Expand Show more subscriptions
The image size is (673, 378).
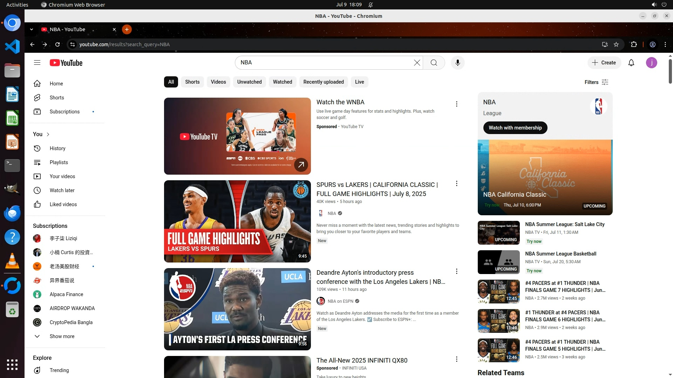[x=62, y=336]
